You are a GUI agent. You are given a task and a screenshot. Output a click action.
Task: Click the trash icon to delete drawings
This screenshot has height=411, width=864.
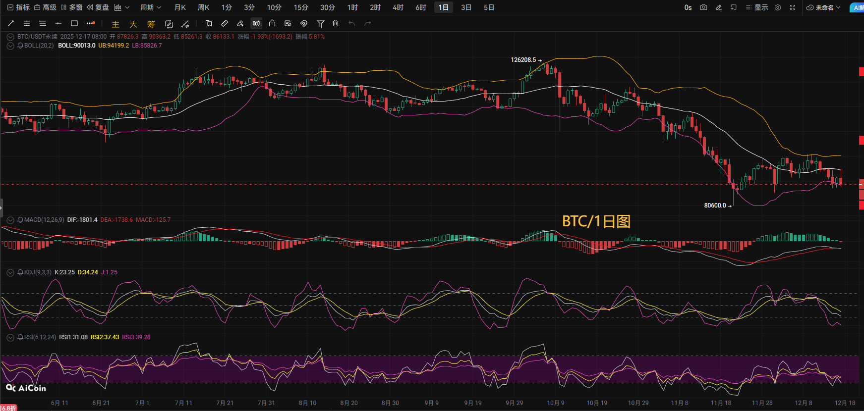336,23
